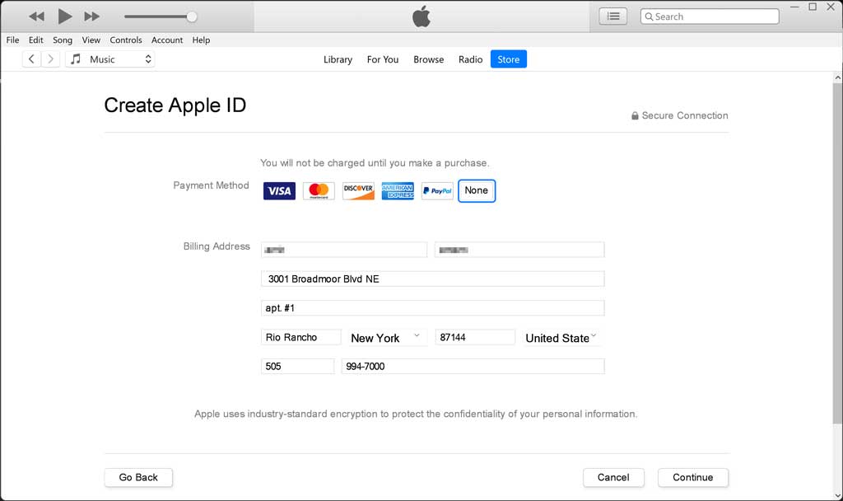Click the Search field

point(710,16)
